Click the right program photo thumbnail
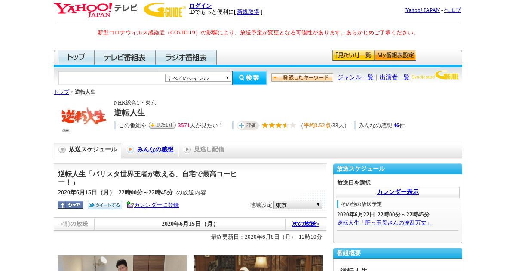The width and height of the screenshot is (516, 271). (x=258, y=263)
